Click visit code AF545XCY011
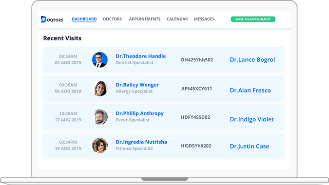The image size is (329, 185). pyautogui.click(x=196, y=89)
